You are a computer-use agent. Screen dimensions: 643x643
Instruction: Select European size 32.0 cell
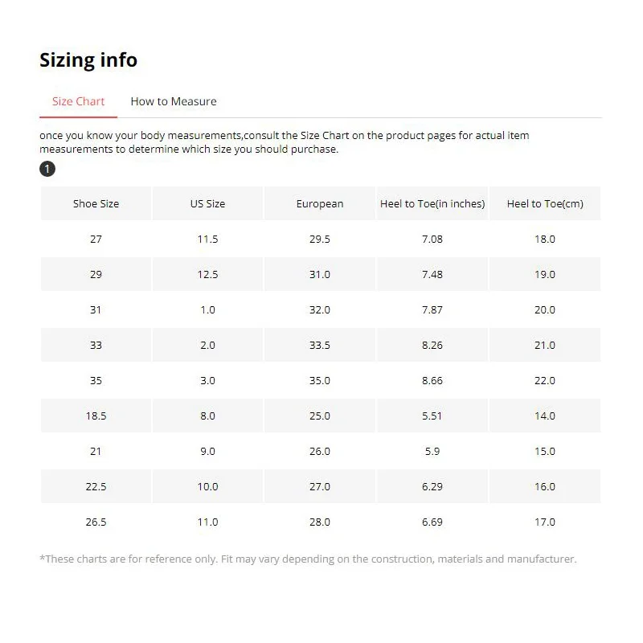tap(319, 309)
